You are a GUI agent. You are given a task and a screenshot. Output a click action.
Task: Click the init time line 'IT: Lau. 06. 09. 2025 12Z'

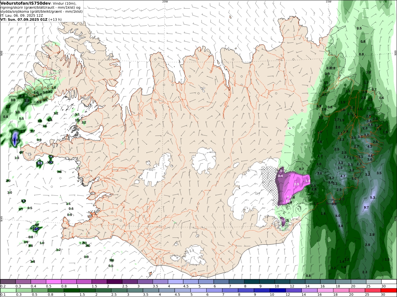click(x=22, y=15)
